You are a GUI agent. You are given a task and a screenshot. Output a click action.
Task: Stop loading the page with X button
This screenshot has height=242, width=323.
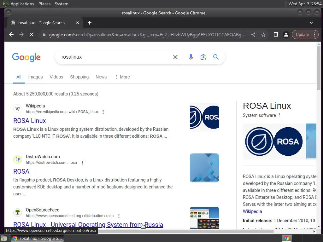tap(32, 35)
